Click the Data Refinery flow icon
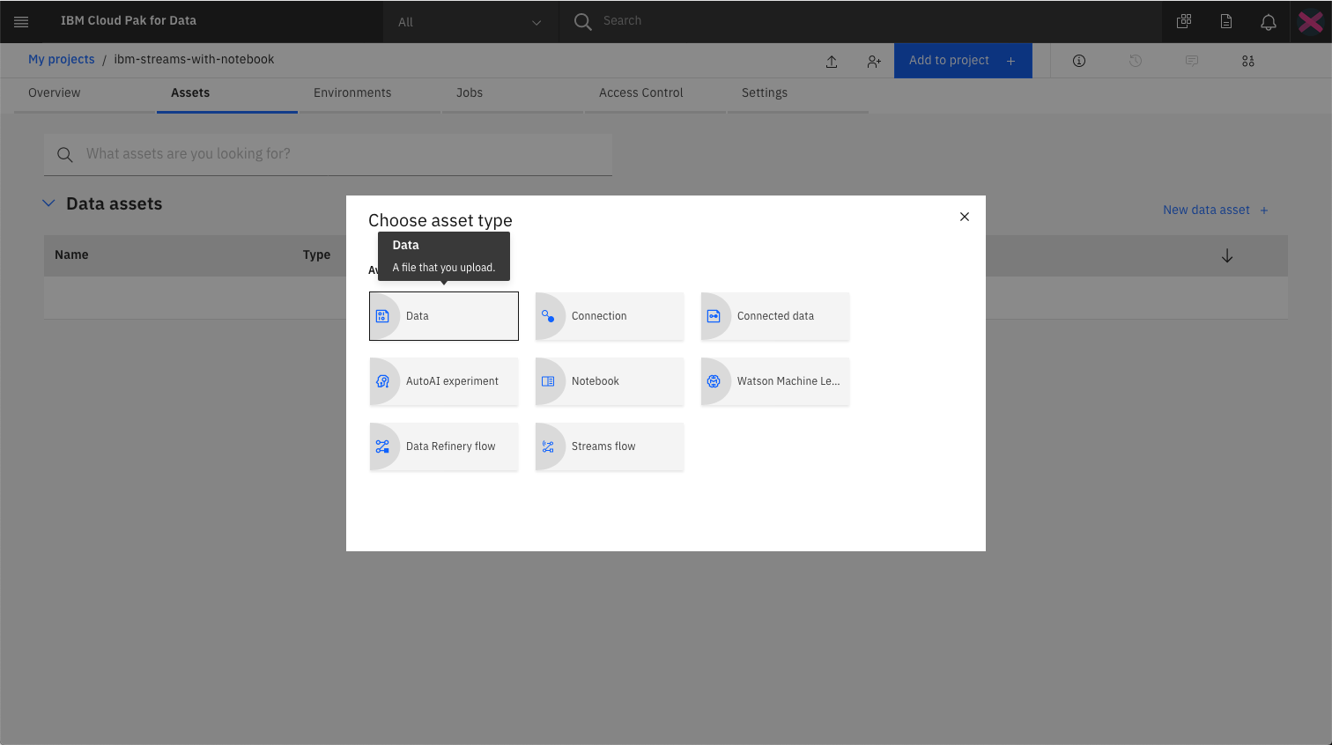The height and width of the screenshot is (745, 1332). point(382,446)
